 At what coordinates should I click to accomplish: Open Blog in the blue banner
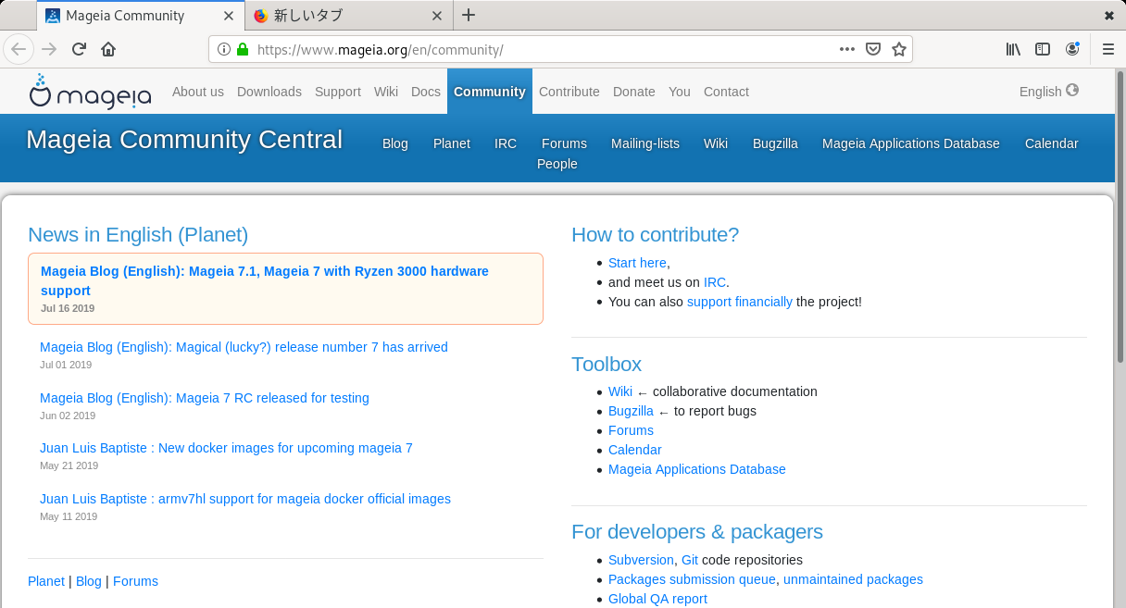(x=395, y=143)
